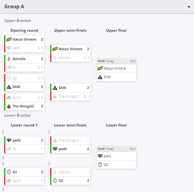Click down arrow above paiN Lower round 1

click(x=3, y=132)
